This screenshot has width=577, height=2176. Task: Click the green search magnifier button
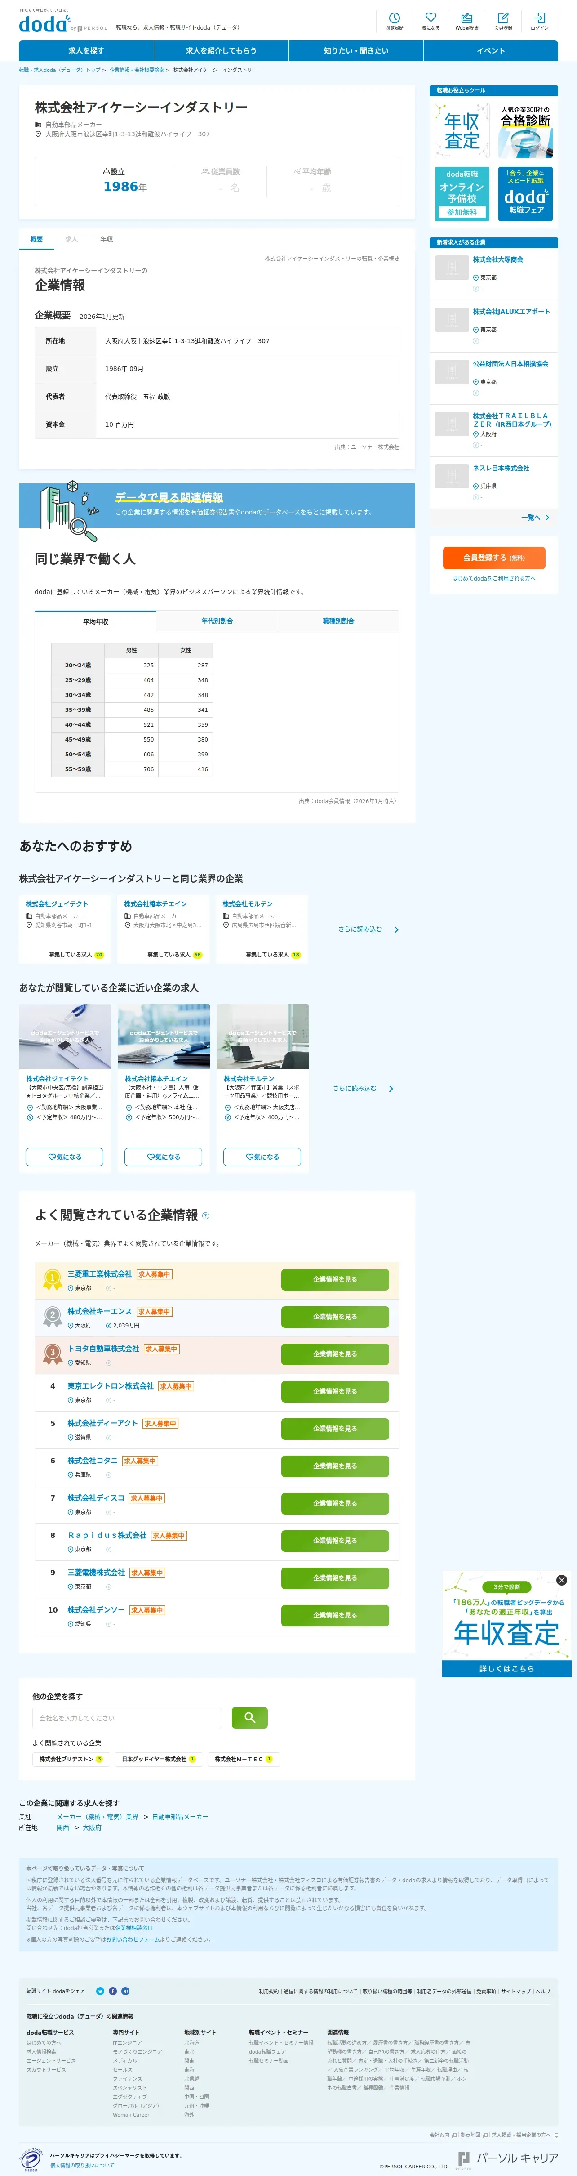[249, 1717]
